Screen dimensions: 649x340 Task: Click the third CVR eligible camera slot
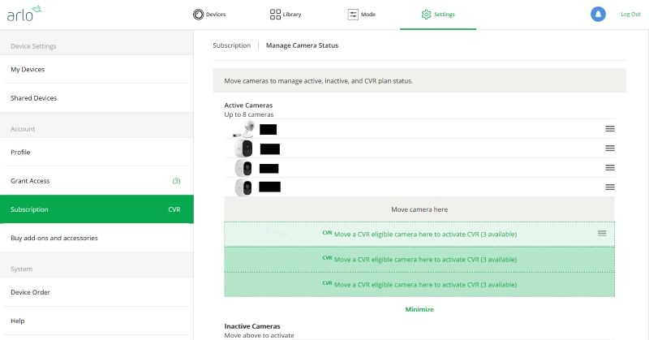pos(419,285)
